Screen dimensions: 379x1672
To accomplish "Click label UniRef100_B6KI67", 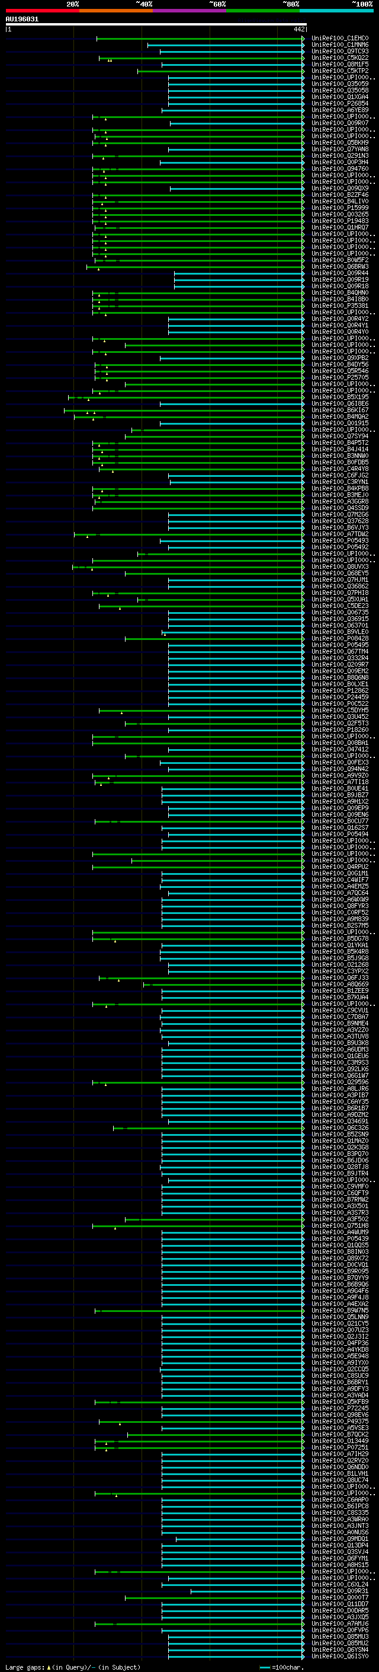I will [339, 410].
